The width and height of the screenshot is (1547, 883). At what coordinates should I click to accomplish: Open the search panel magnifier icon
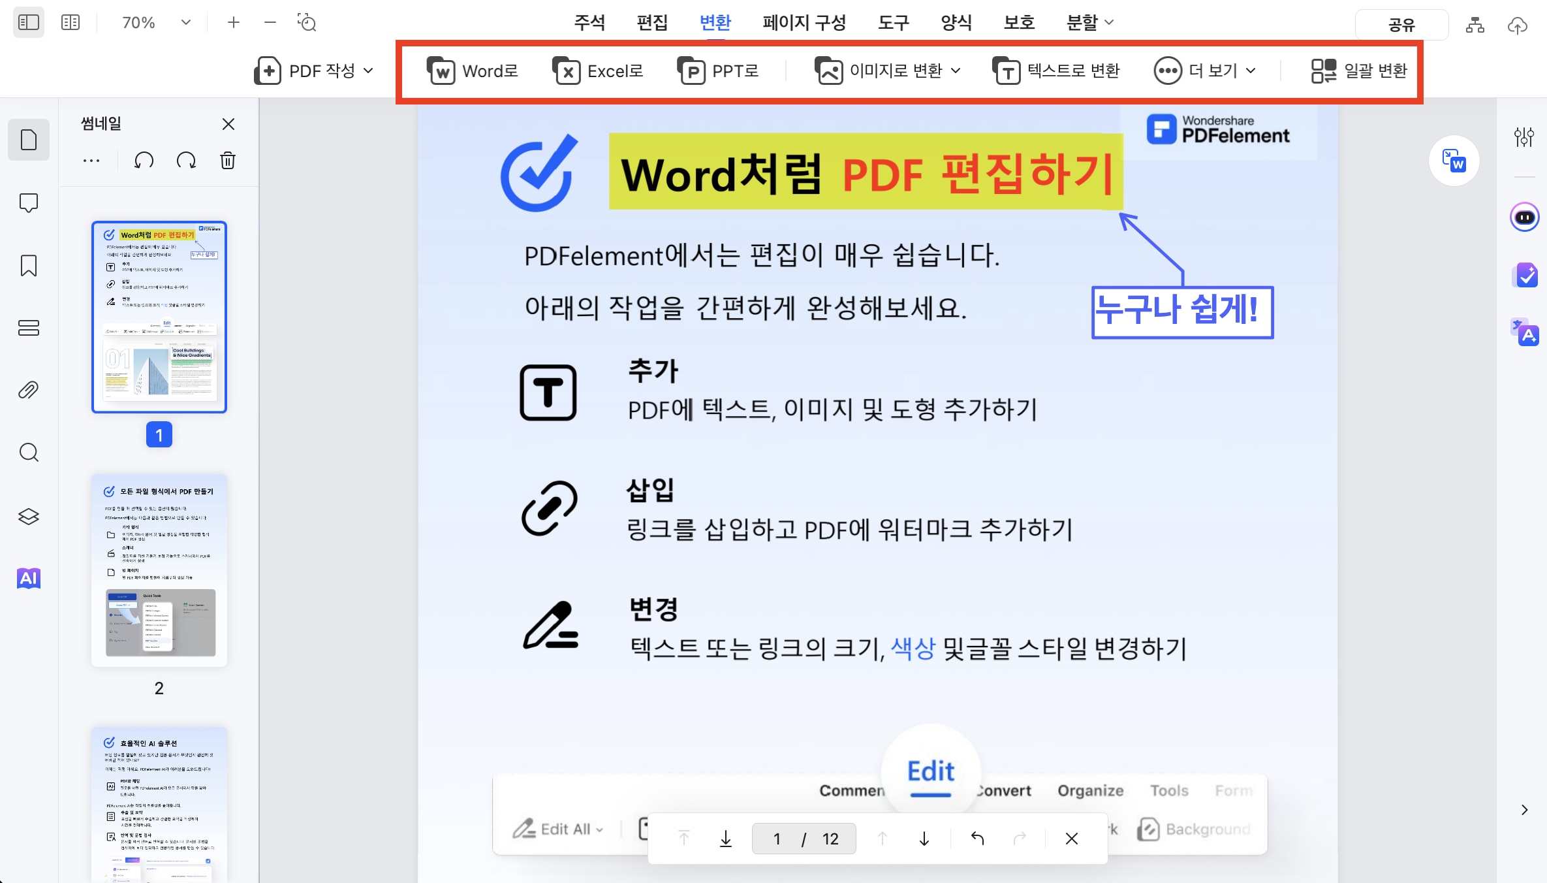(x=29, y=453)
